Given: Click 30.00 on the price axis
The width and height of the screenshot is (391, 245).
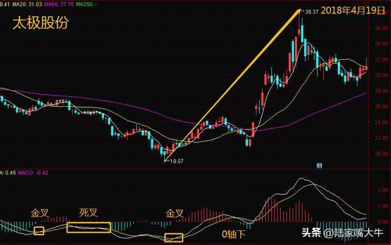Looking at the screenshot, I should pos(381,75).
